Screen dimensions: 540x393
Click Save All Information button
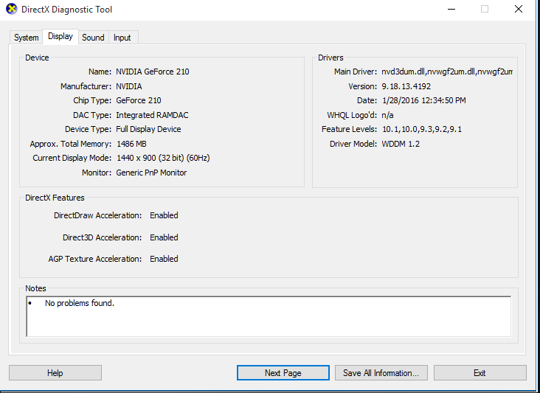point(381,373)
